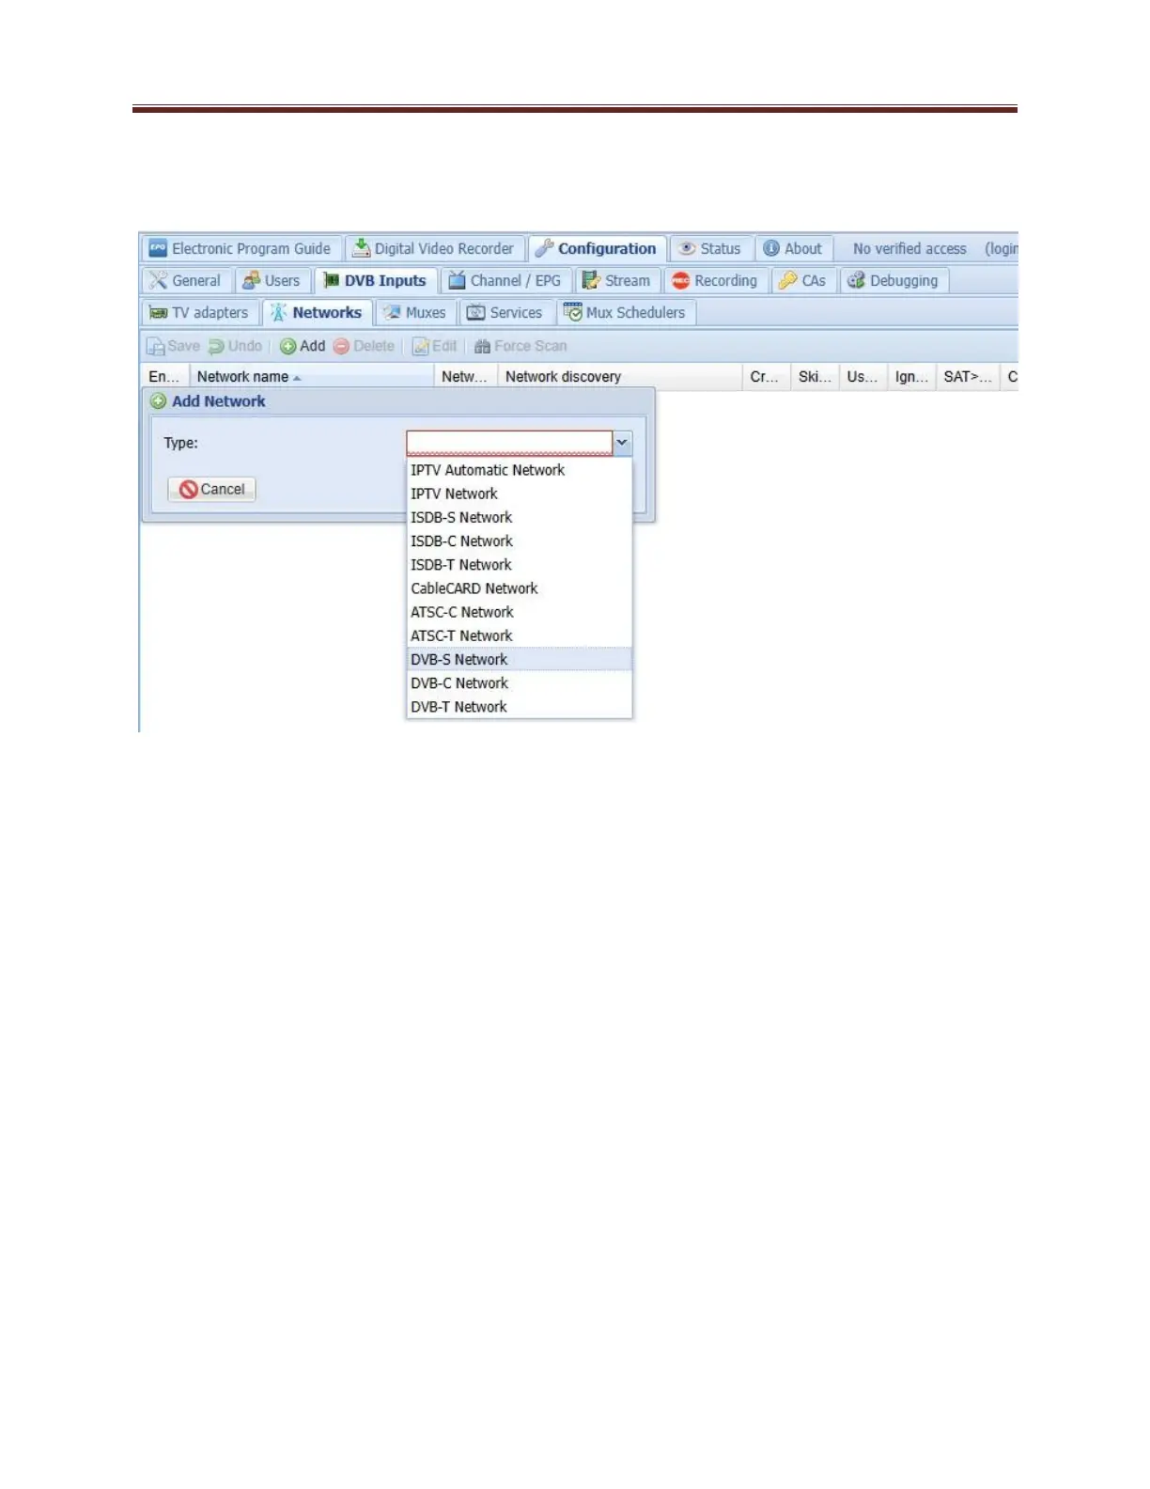The height and width of the screenshot is (1489, 1150).
Task: Open the About tab
Action: point(793,249)
